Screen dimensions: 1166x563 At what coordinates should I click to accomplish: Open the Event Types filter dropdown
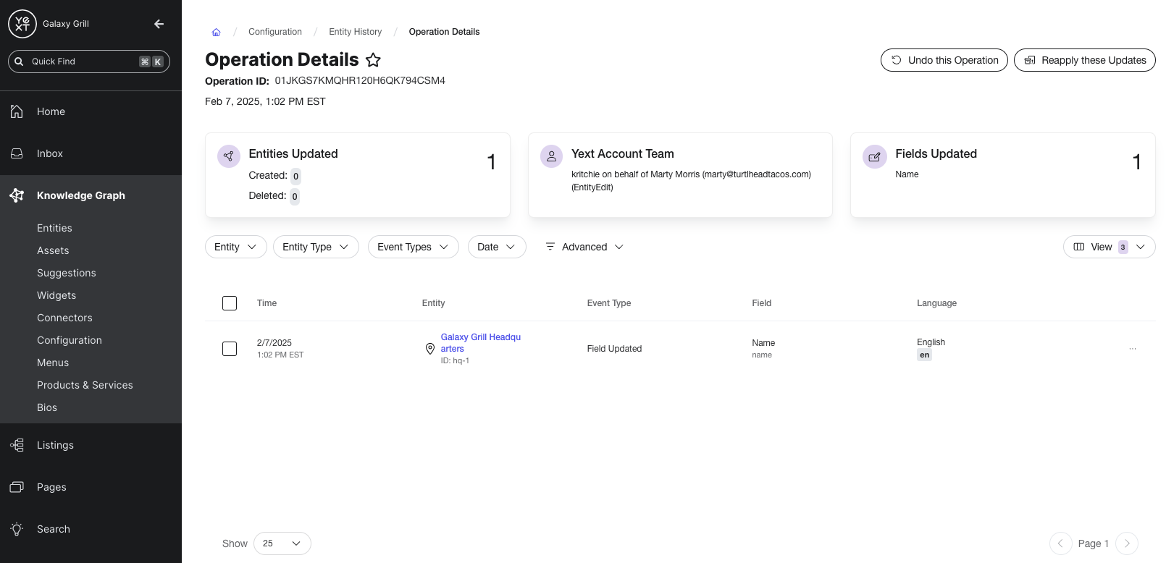(x=414, y=247)
